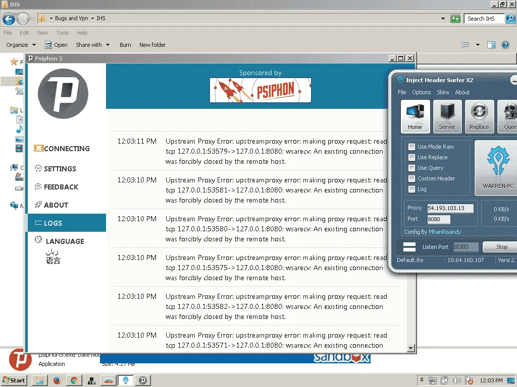
Task: Click the Start button
Action: coord(14,380)
